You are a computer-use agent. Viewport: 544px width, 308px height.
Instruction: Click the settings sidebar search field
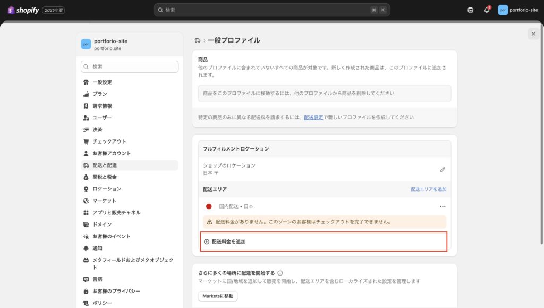tap(130, 66)
